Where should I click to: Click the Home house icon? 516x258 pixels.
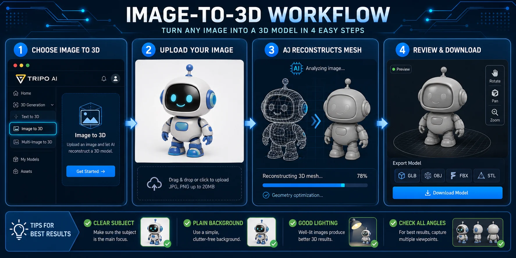(16, 93)
